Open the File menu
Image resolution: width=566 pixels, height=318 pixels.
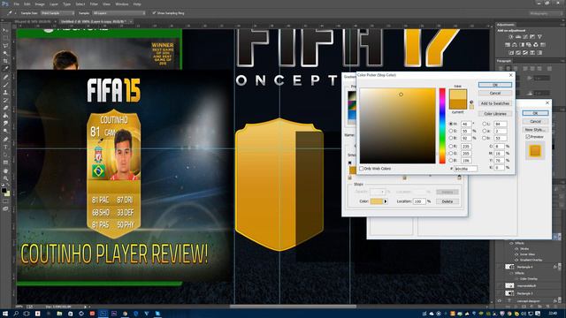point(17,4)
